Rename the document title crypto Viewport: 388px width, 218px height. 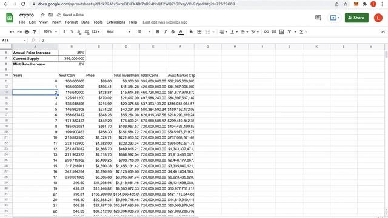pos(27,15)
